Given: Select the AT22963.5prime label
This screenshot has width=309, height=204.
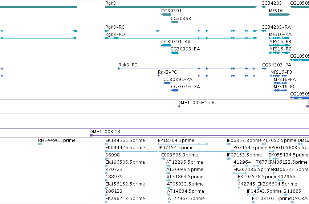Looking at the screenshot, I should [x=186, y=199].
